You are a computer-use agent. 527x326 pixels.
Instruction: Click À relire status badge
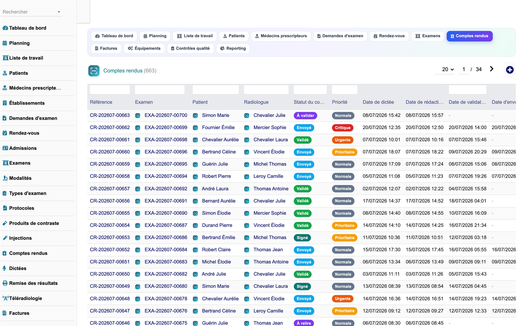click(x=304, y=323)
